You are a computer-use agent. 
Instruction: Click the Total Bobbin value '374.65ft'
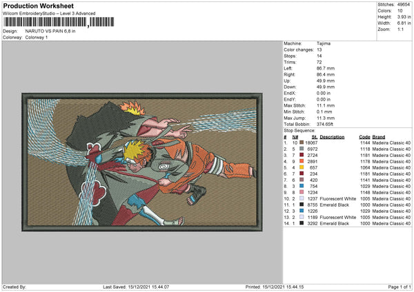click(x=325, y=124)
